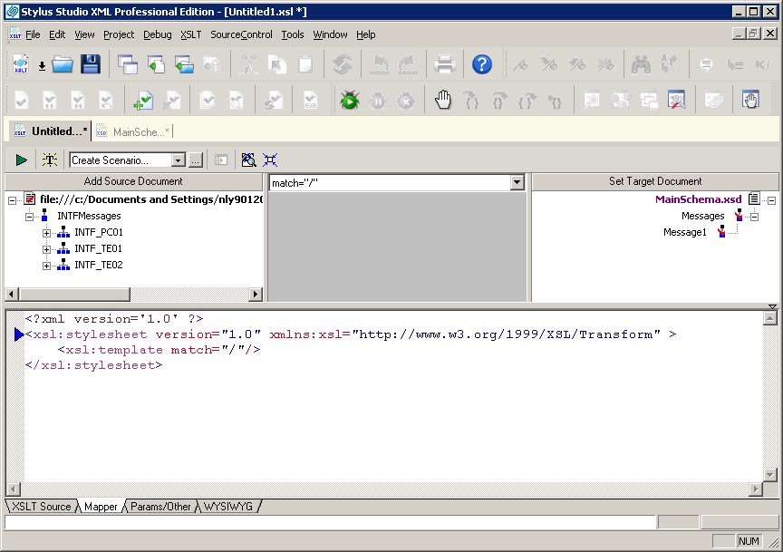Click the hand icon in the debug toolbar
This screenshot has width=783, height=552.
pos(442,101)
